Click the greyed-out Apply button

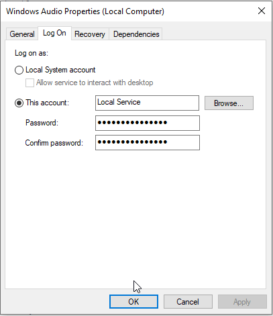pyautogui.click(x=242, y=302)
